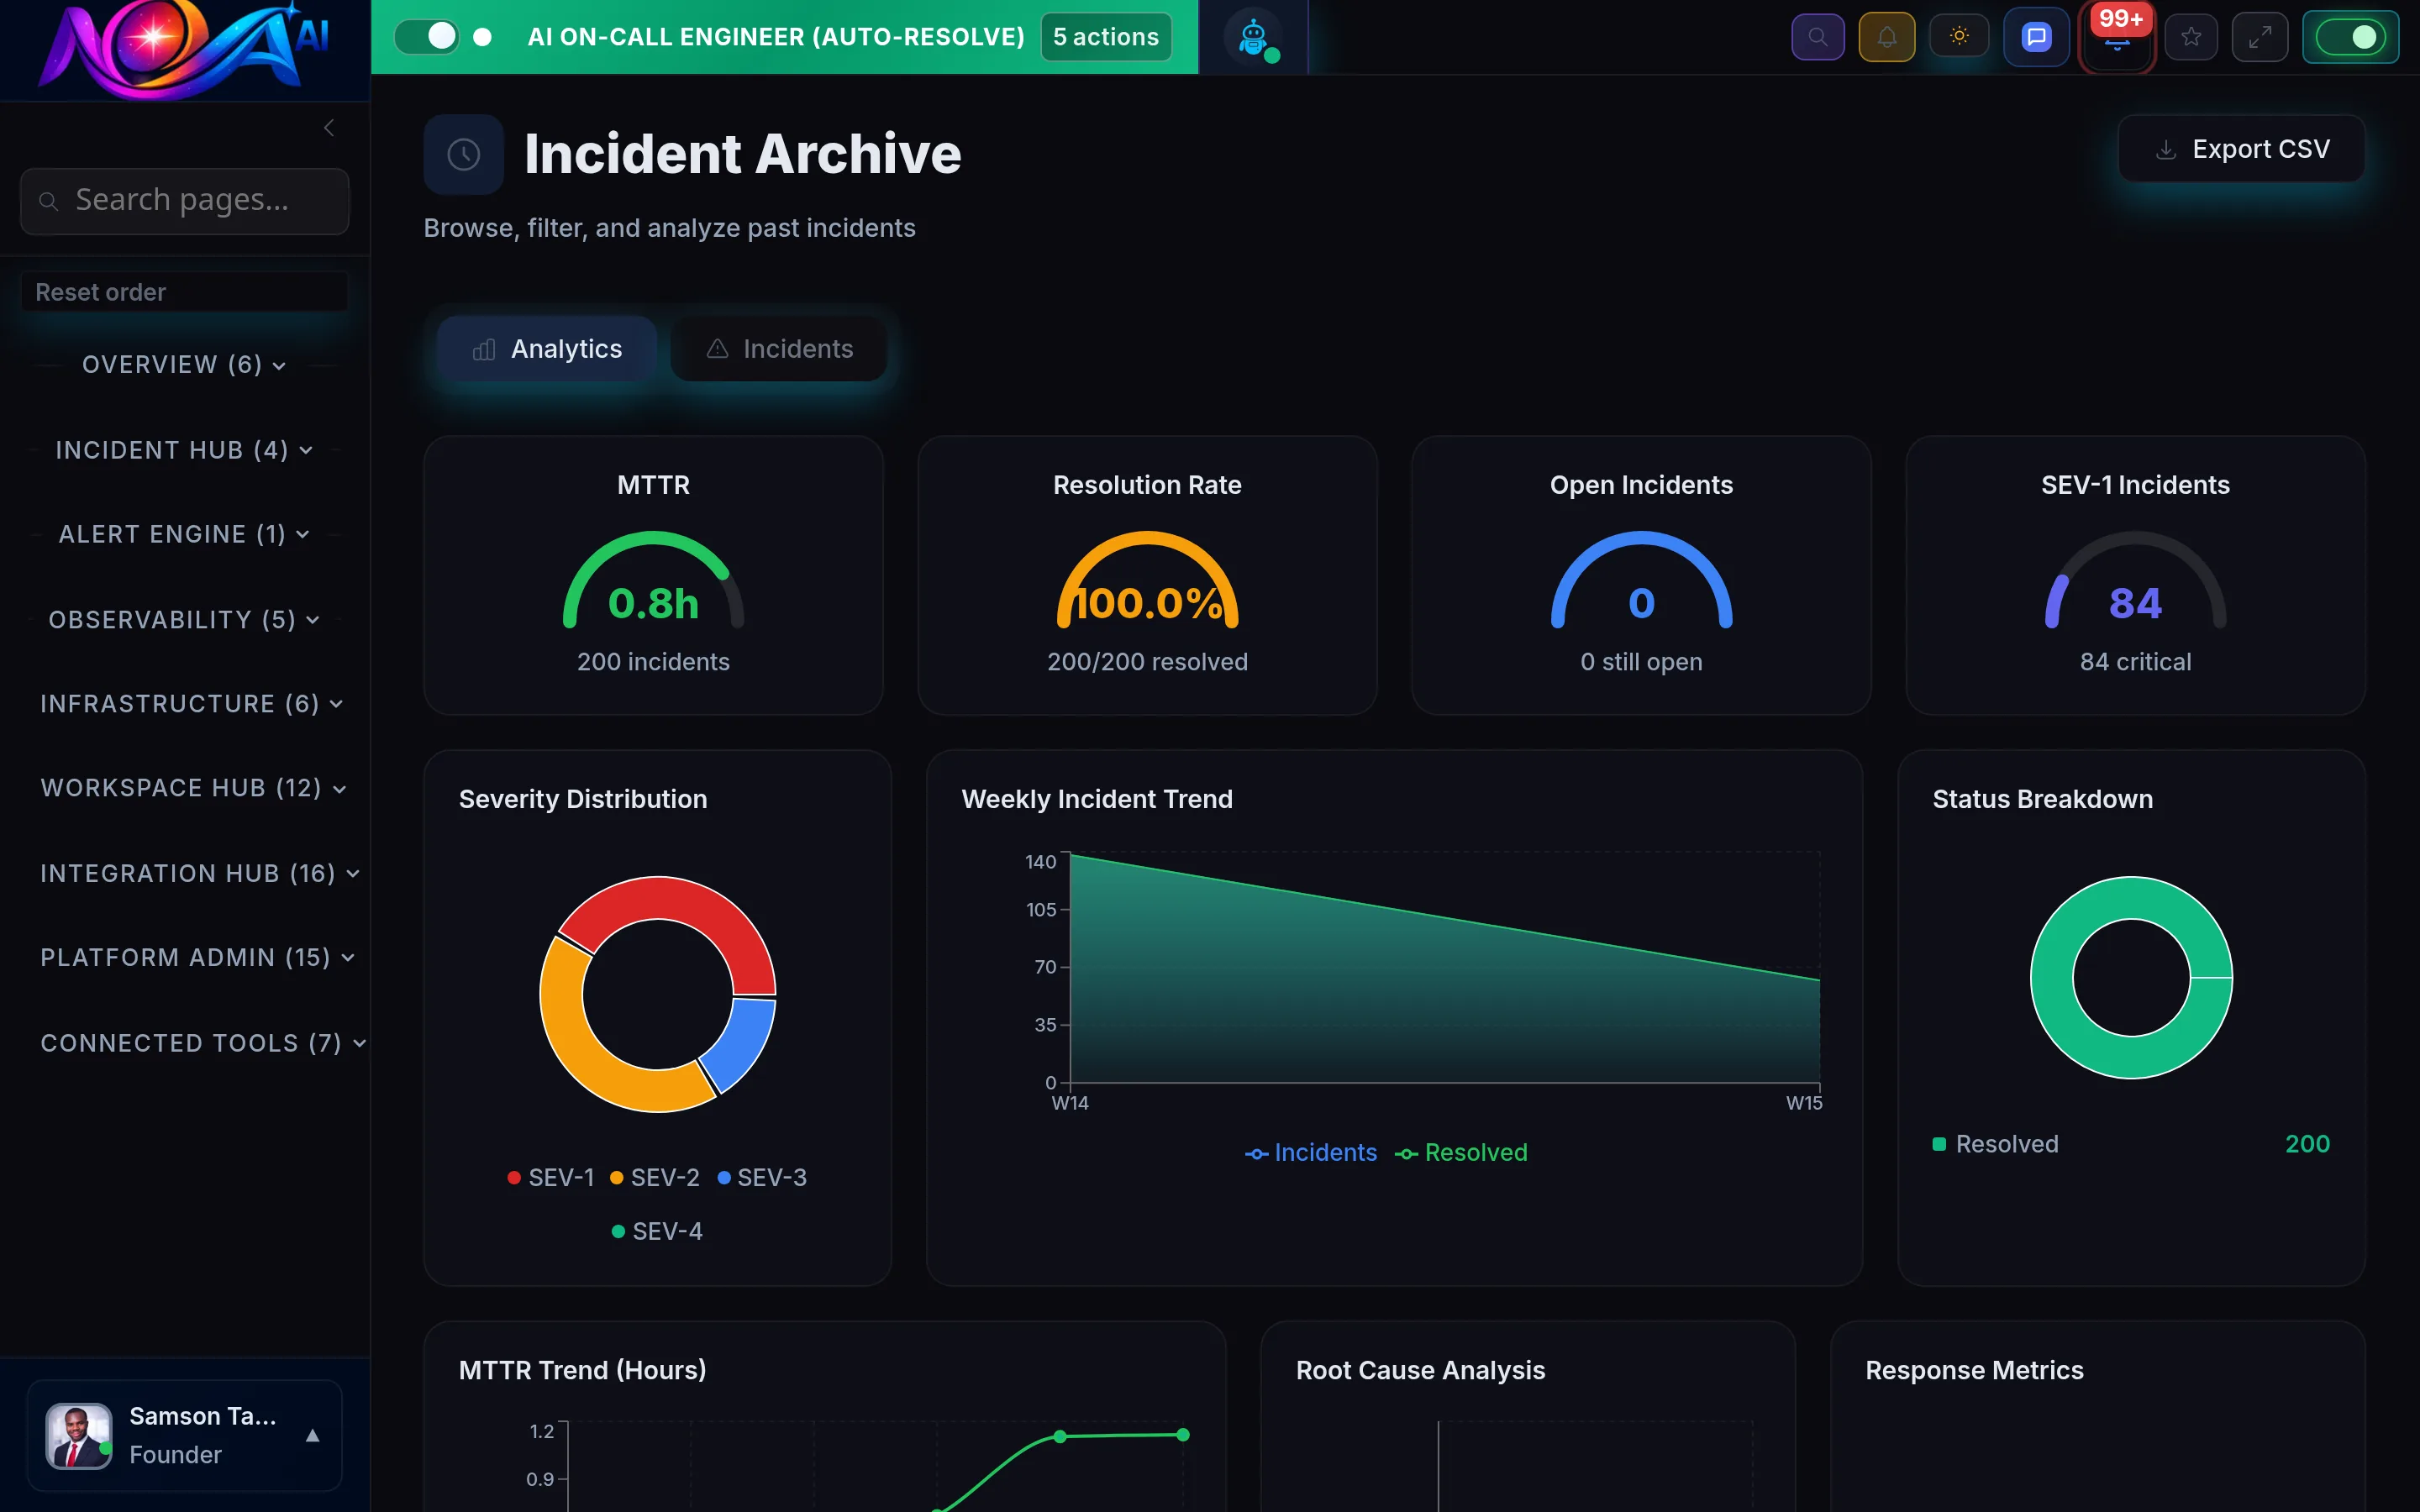Click the star favorites icon
The image size is (2420, 1512).
[x=2191, y=36]
